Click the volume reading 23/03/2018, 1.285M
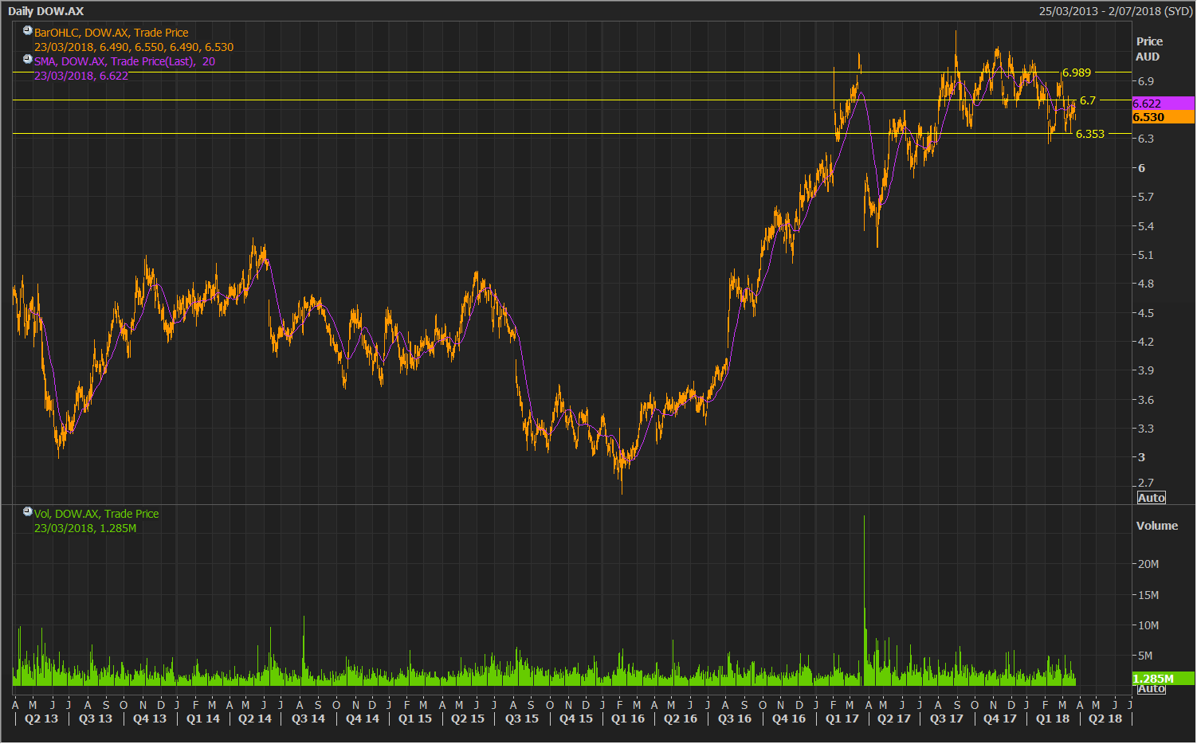Screen dimensions: 1197x744 coord(85,528)
